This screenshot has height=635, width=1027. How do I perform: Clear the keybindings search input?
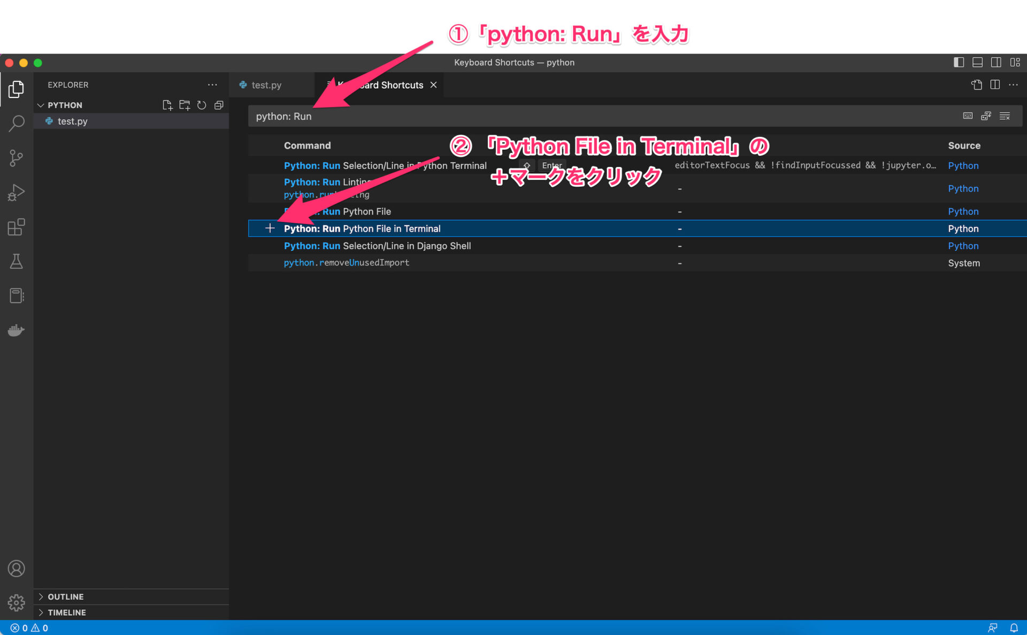[1005, 116]
